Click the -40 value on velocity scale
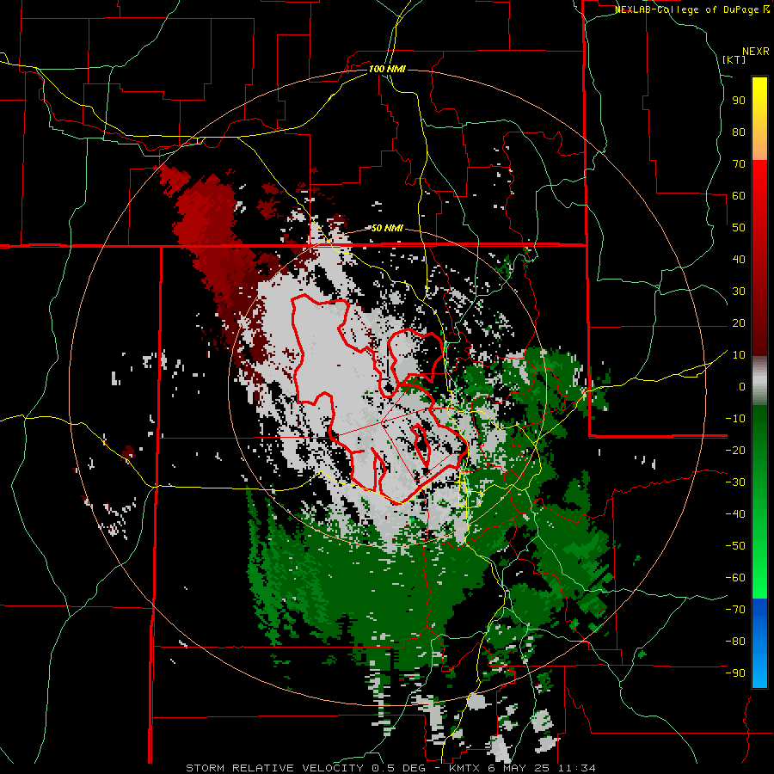Screen dimensions: 774x774 click(x=735, y=514)
